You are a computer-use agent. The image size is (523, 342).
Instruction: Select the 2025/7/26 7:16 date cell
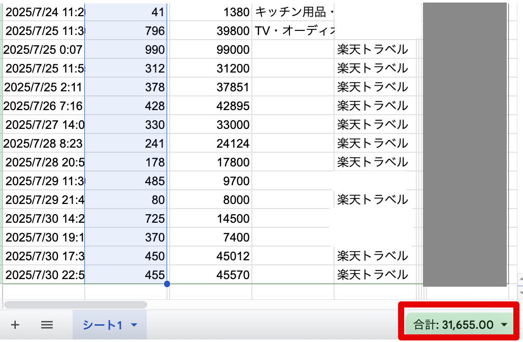[x=44, y=106]
